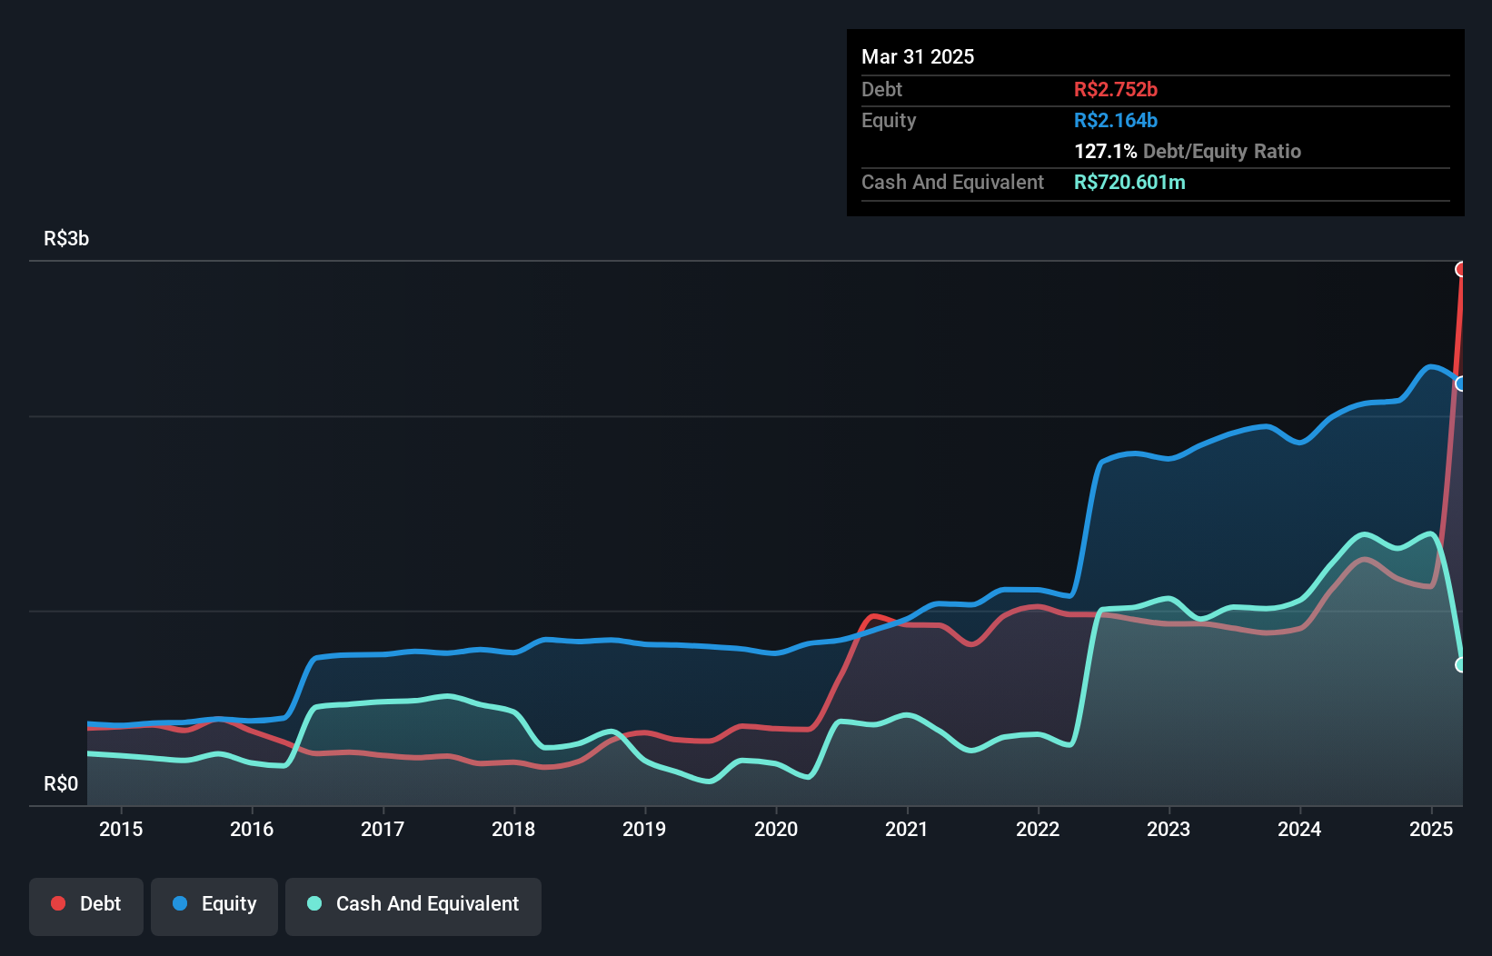The image size is (1492, 956).
Task: Toggle the Debt series legend button
Action: click(x=86, y=906)
